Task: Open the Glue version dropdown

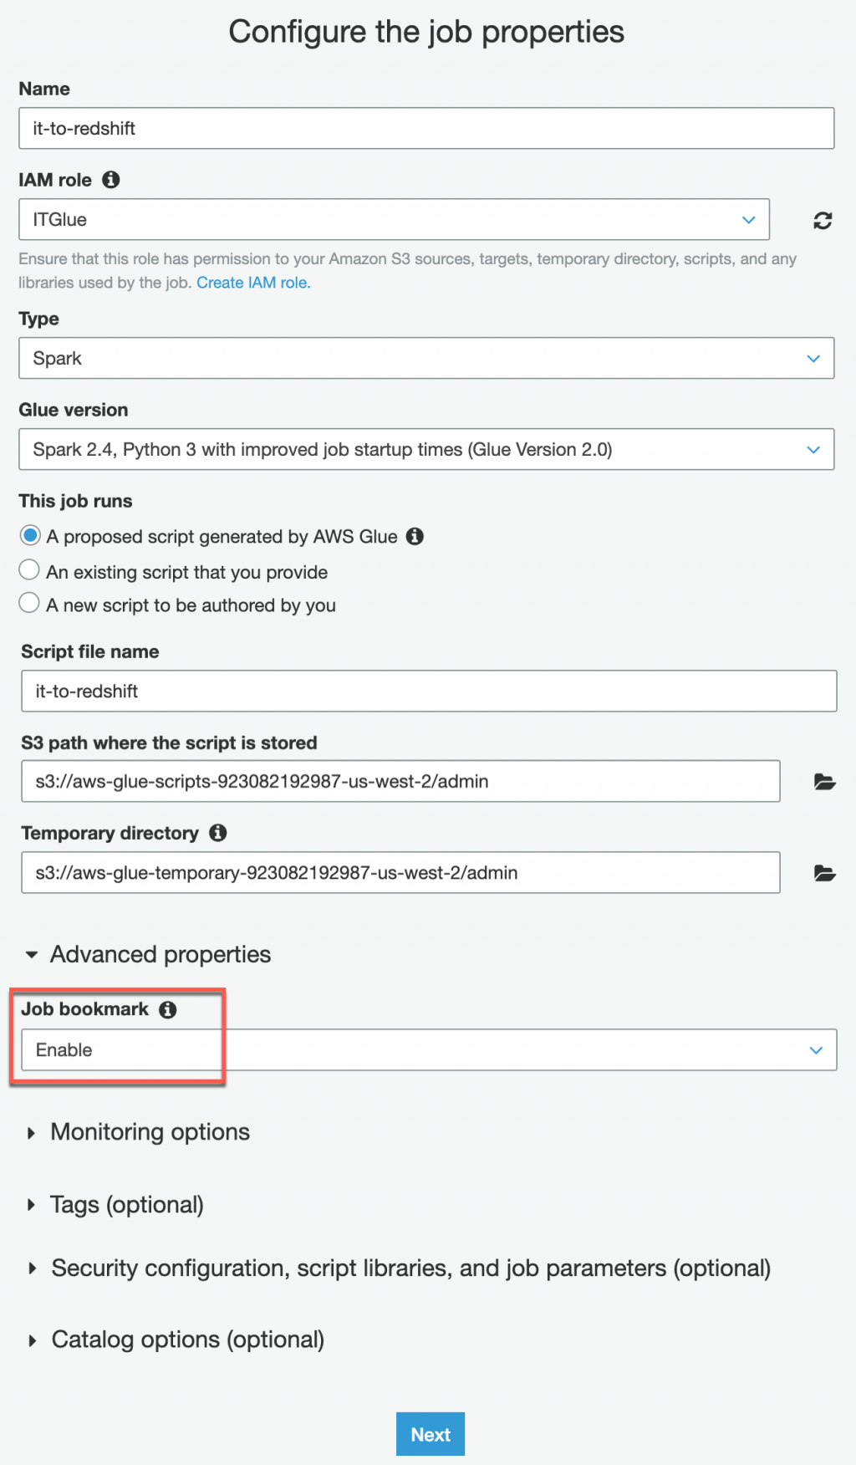Action: click(426, 450)
